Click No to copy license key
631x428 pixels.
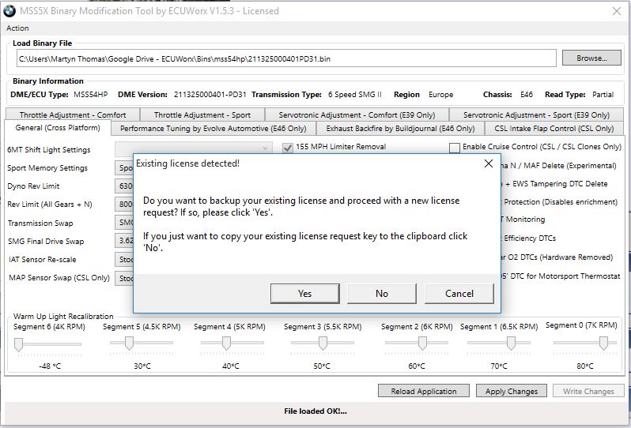point(381,294)
